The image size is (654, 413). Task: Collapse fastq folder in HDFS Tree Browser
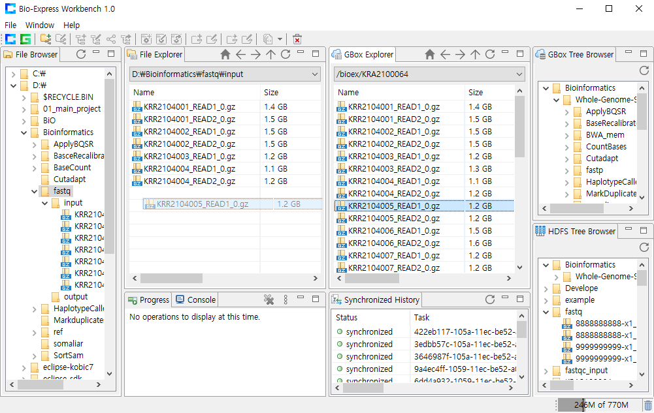(546, 312)
